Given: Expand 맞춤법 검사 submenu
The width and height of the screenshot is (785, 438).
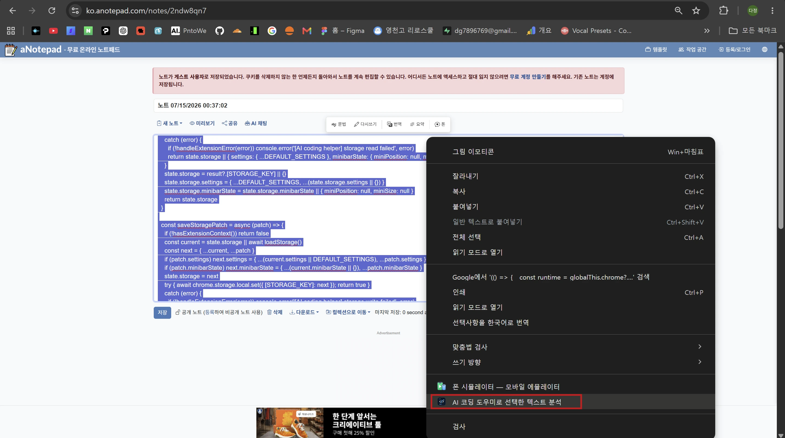Looking at the screenshot, I should point(570,347).
